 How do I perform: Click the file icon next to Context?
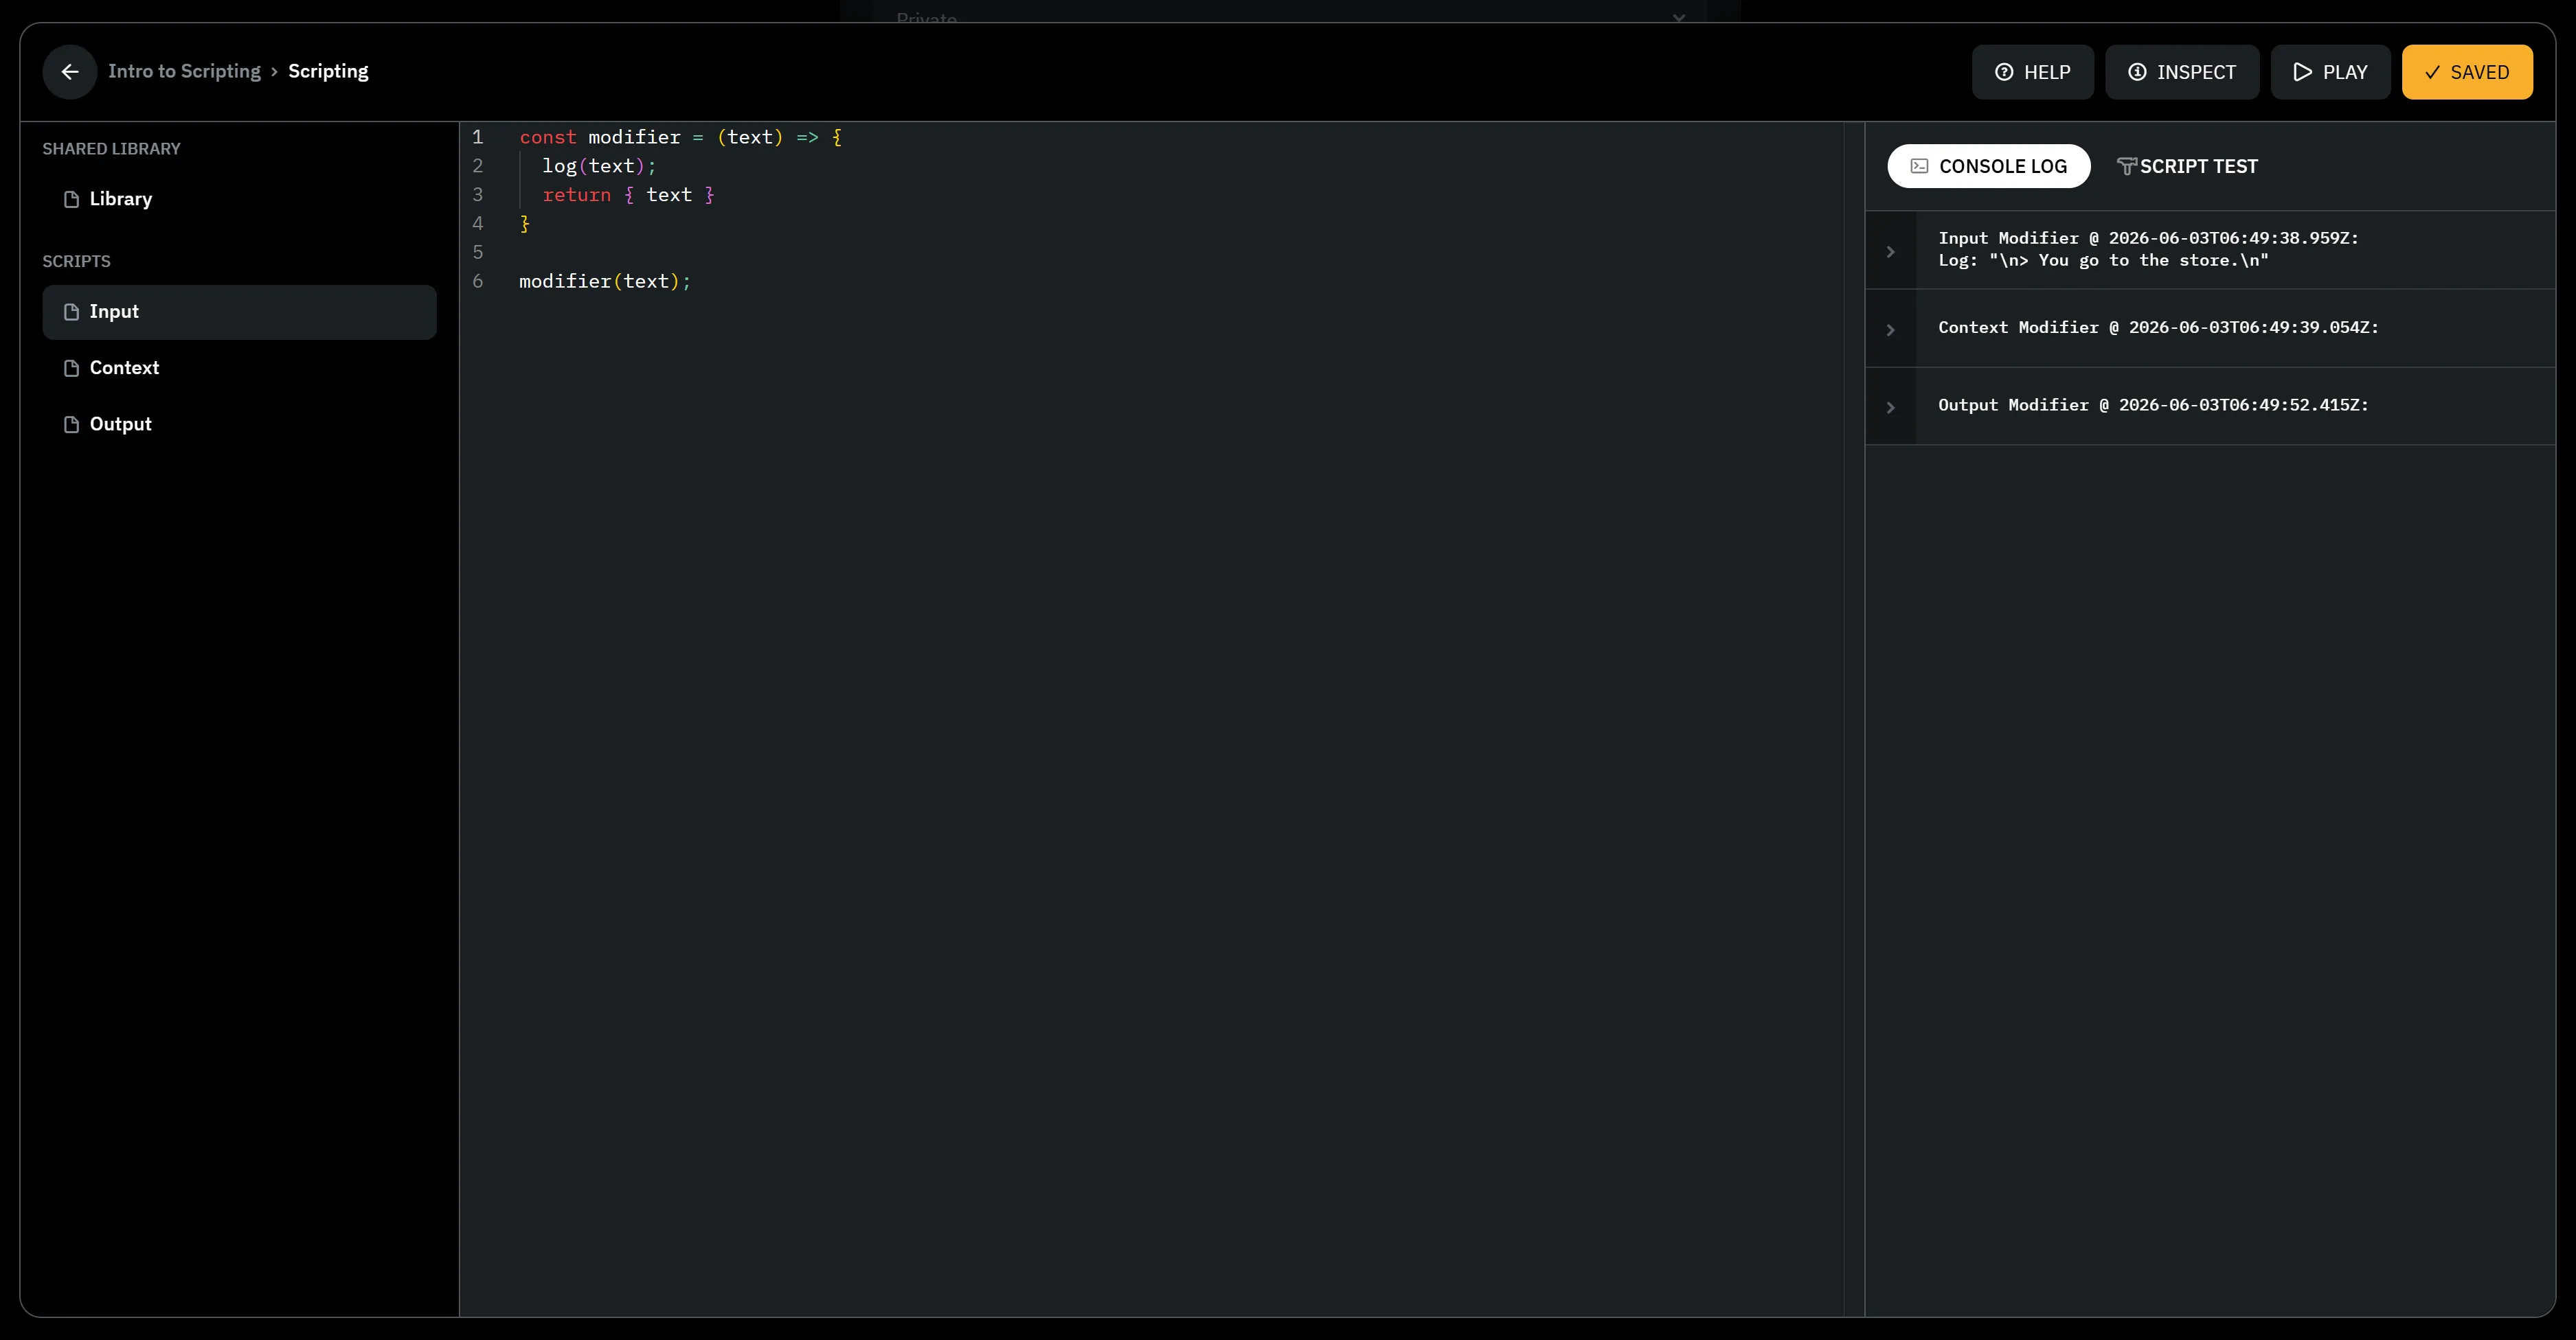71,368
